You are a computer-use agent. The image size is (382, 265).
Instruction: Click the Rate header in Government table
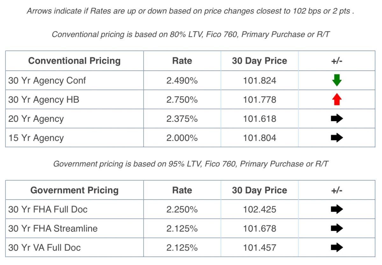pos(182,190)
